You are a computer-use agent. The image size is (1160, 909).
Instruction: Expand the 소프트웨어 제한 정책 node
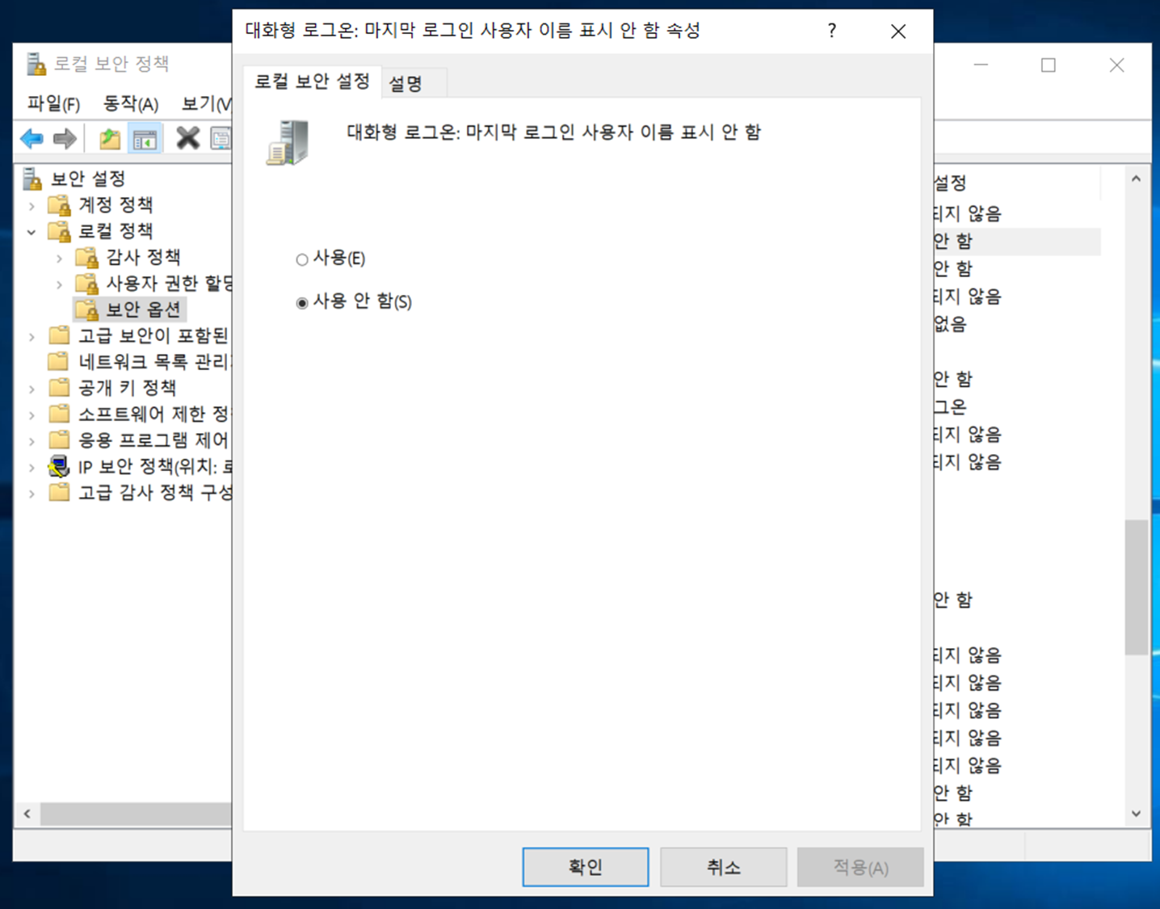32,415
